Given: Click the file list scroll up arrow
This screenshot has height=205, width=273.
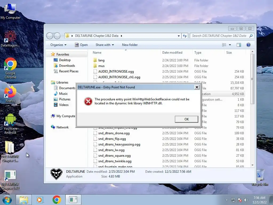Looking at the screenshot, I should (x=252, y=52).
